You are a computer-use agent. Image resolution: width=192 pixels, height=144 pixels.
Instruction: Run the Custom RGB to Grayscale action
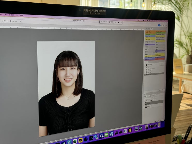tap(150, 41)
